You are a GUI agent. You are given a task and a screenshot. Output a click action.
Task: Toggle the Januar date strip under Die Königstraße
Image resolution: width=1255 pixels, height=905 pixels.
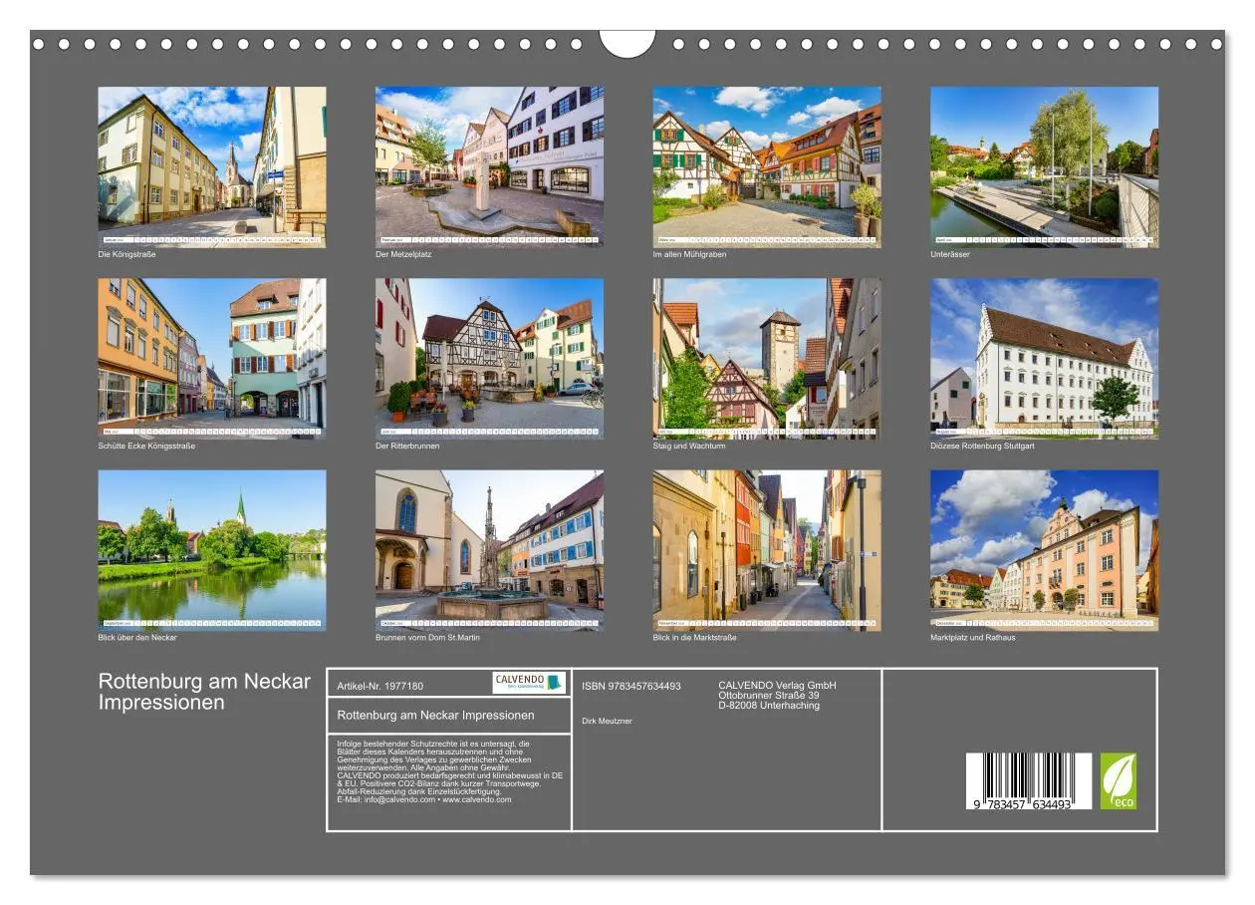211,238
